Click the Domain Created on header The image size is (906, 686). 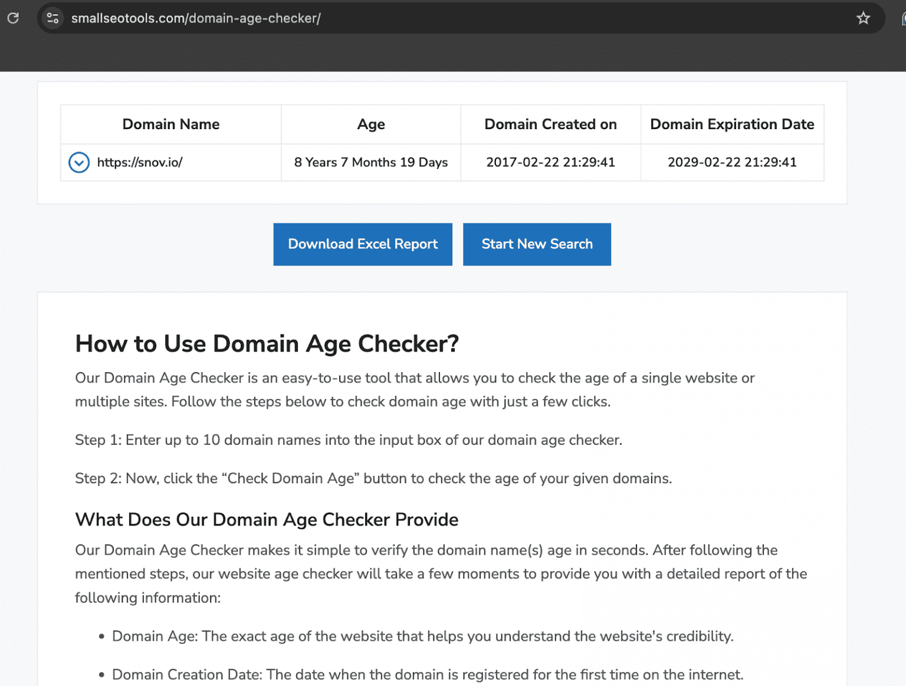click(x=550, y=124)
